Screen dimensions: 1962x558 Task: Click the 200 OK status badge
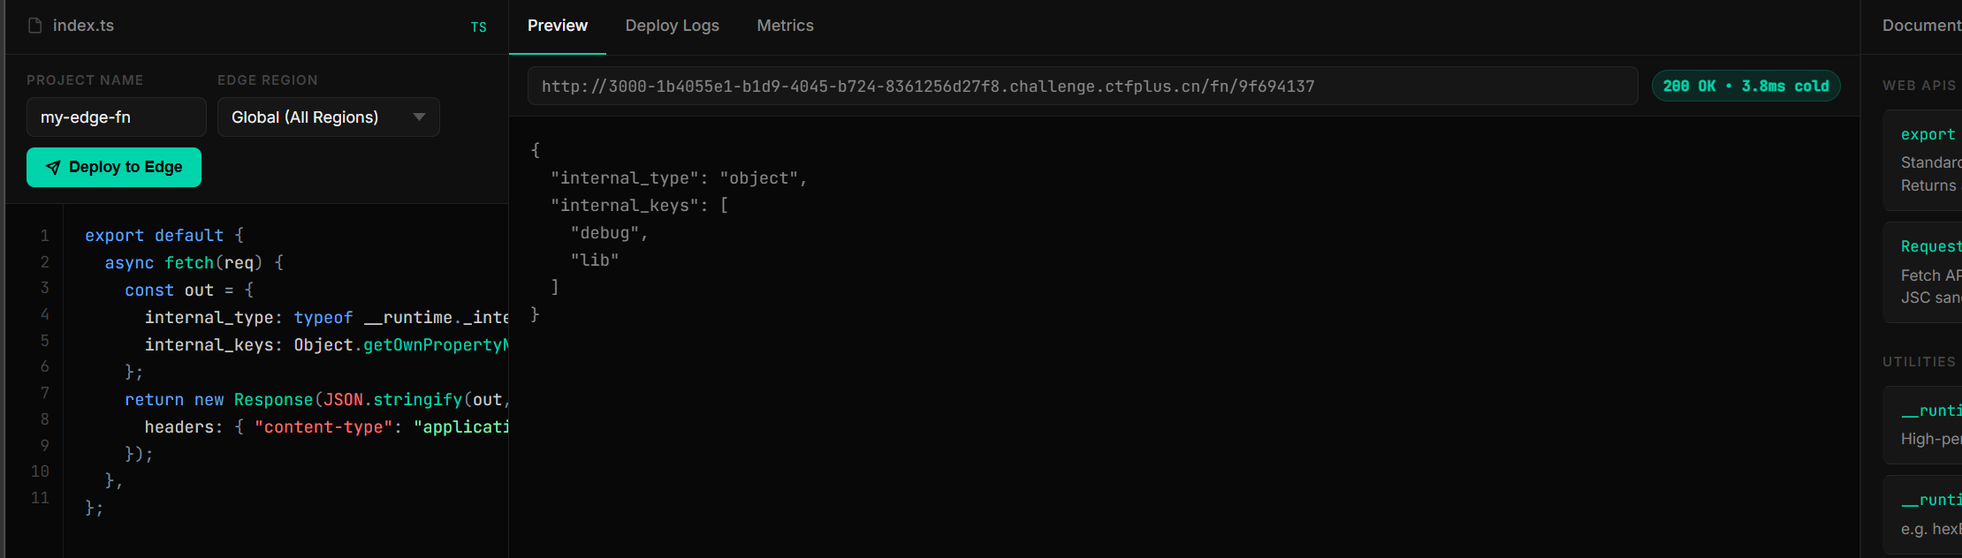coord(1745,86)
